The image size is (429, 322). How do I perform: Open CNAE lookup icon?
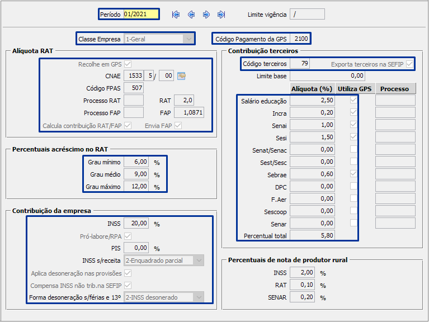coord(181,76)
